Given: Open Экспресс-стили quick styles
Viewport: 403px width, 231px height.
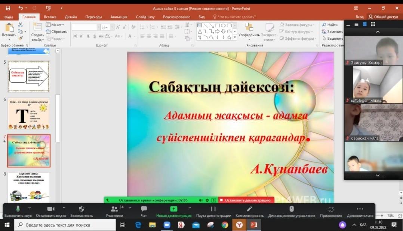Looking at the screenshot, I should tap(269, 32).
